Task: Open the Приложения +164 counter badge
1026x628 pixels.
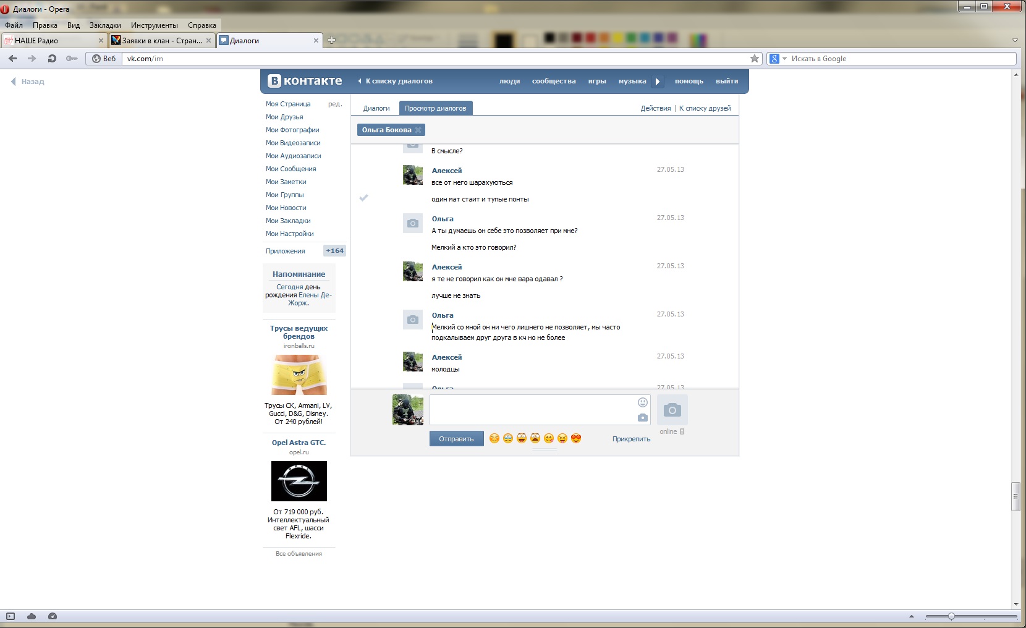Action: (x=334, y=251)
